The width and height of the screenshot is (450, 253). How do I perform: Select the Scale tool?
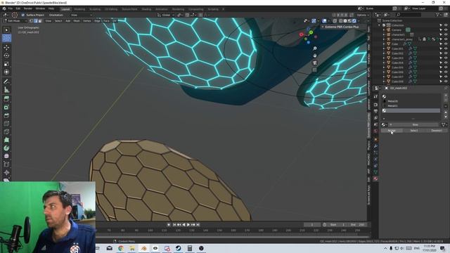6,64
